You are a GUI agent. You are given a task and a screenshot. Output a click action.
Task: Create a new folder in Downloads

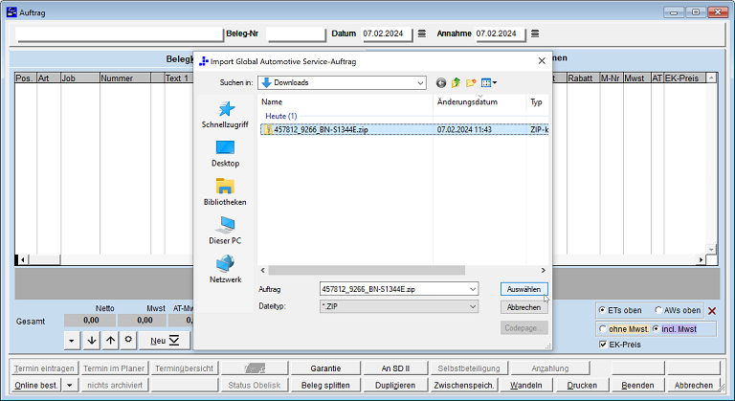pos(471,83)
